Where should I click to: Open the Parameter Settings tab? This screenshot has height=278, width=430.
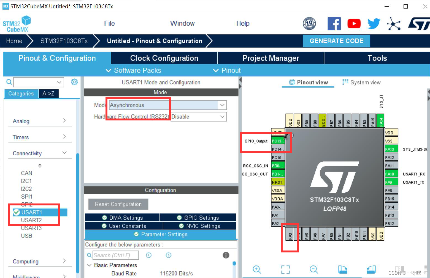tap(161, 234)
